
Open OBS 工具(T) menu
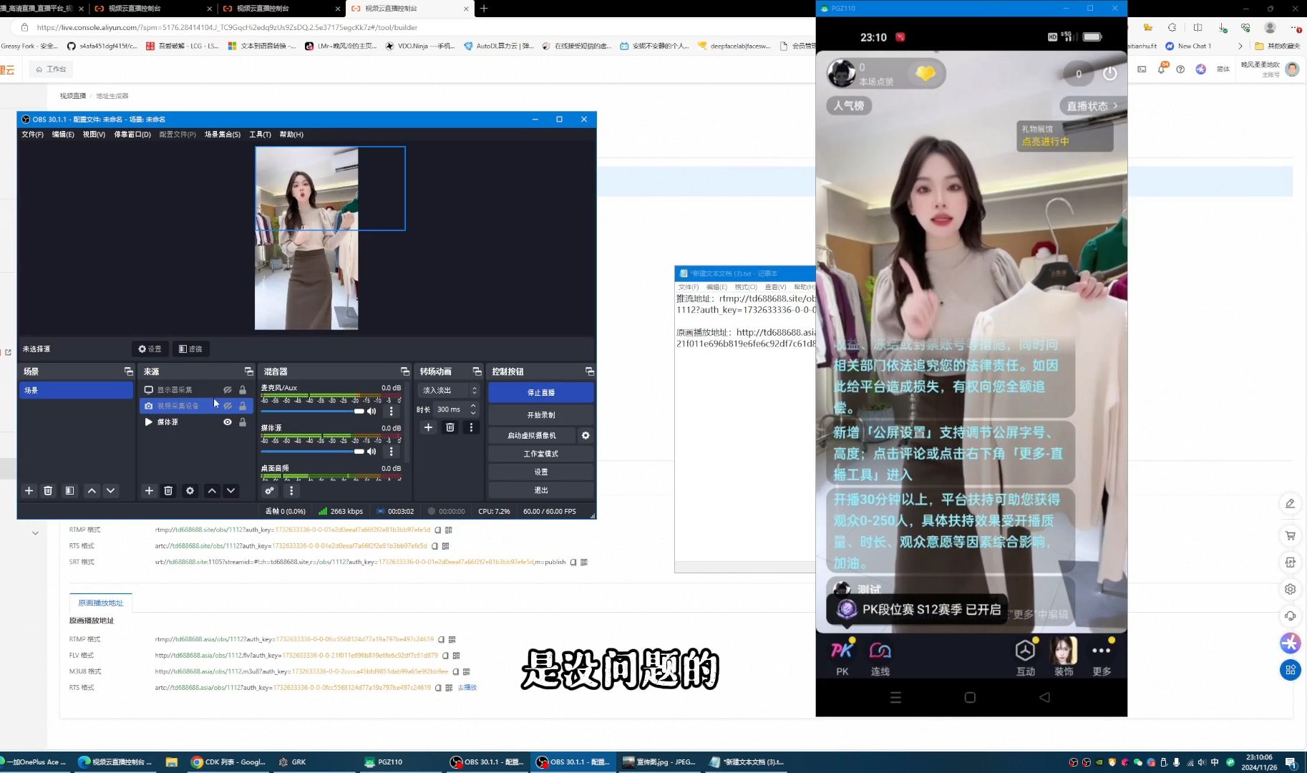click(260, 135)
